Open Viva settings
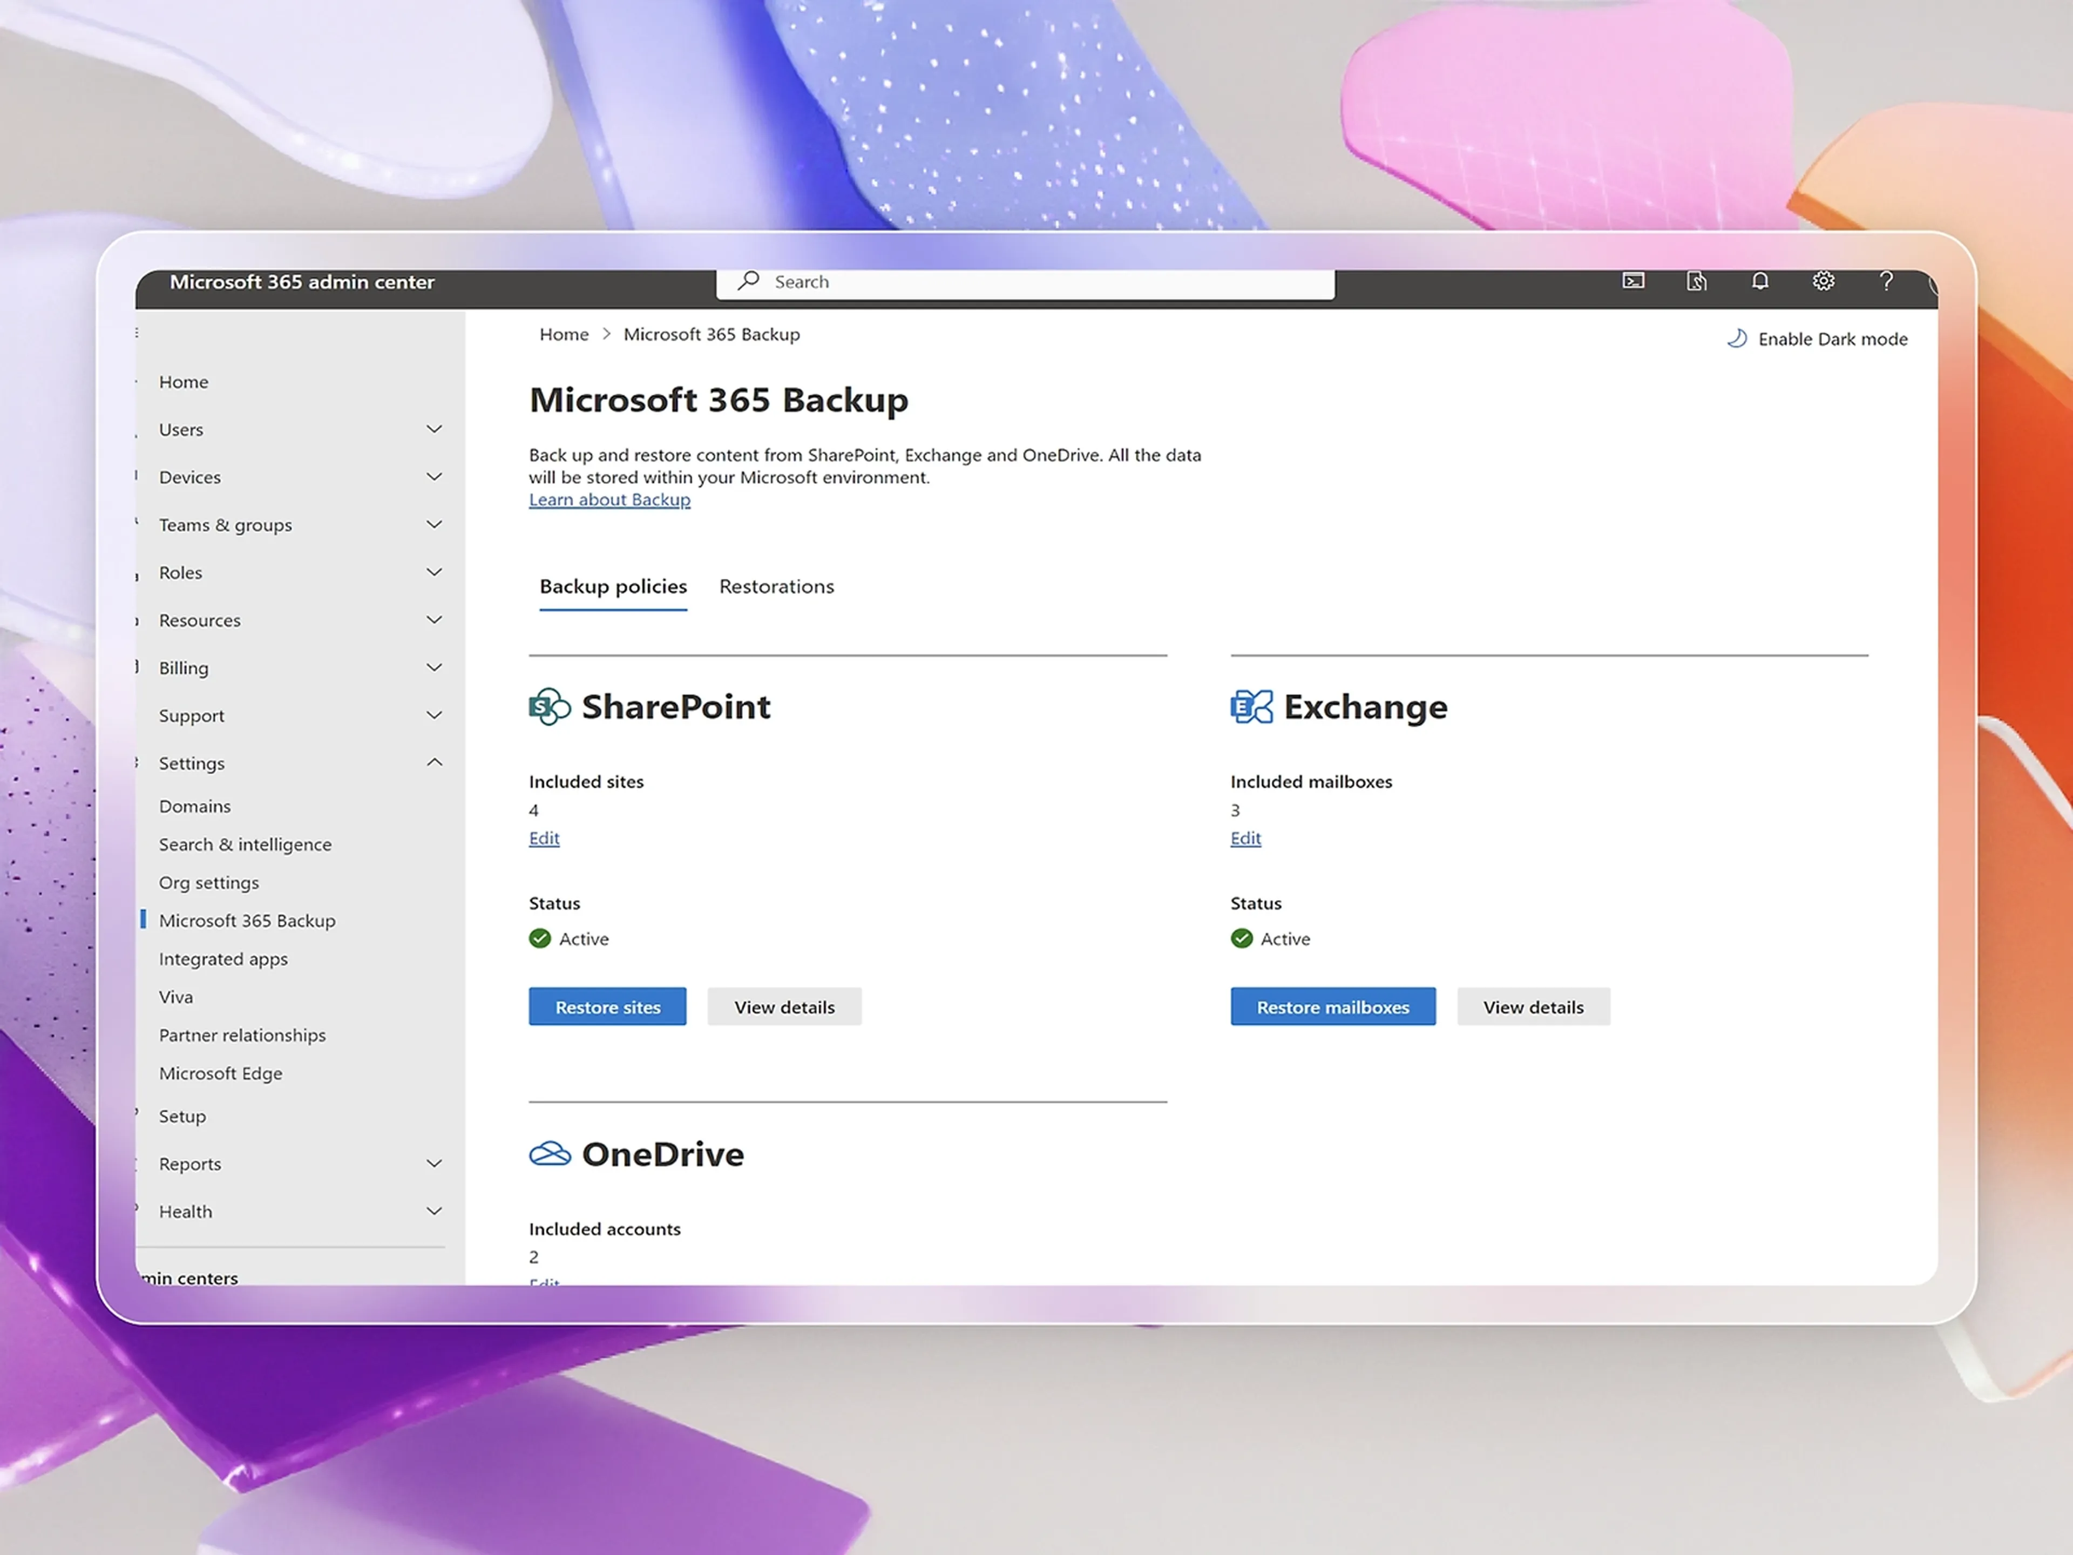 tap(176, 997)
